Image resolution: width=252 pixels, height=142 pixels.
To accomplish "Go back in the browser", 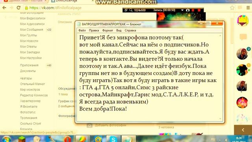I will point(4,8).
